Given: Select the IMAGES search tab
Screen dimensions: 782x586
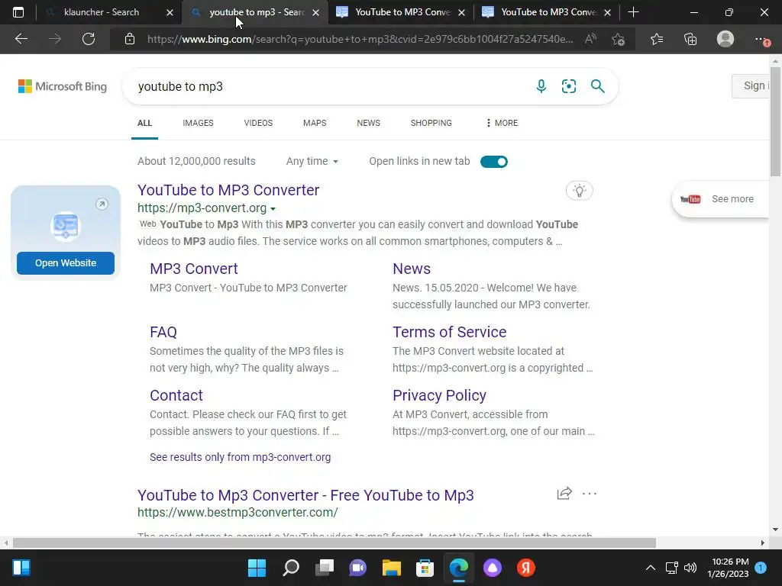Looking at the screenshot, I should 198,123.
